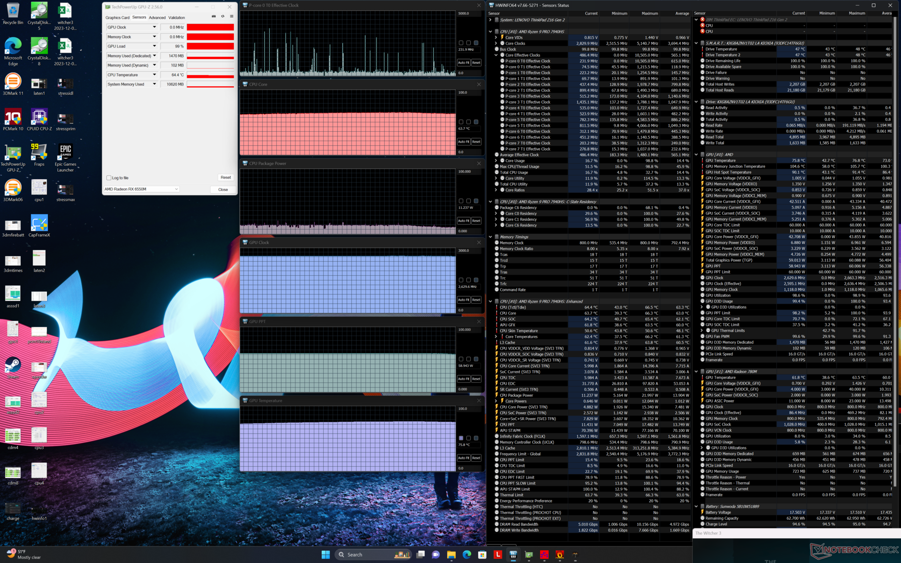This screenshot has width=901, height=563.
Task: Collapse the GPU [#1]: AMD Radeon 780M section
Action: click(x=696, y=372)
